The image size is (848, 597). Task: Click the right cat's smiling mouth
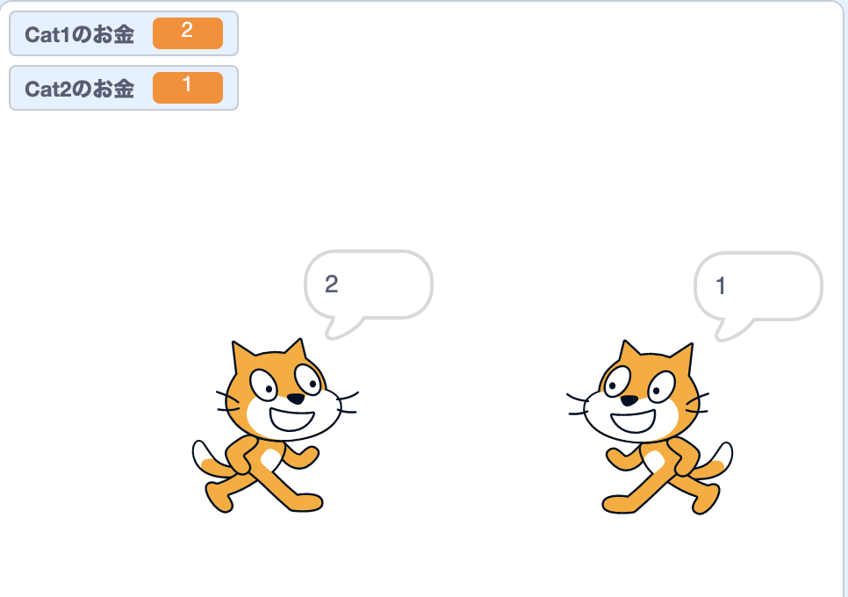tap(633, 421)
